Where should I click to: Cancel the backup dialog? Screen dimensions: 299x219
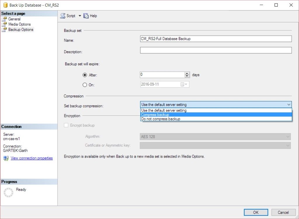pos(283,212)
